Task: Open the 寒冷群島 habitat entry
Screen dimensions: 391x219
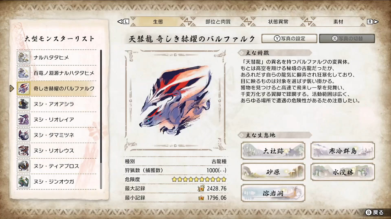Action: click(x=343, y=151)
